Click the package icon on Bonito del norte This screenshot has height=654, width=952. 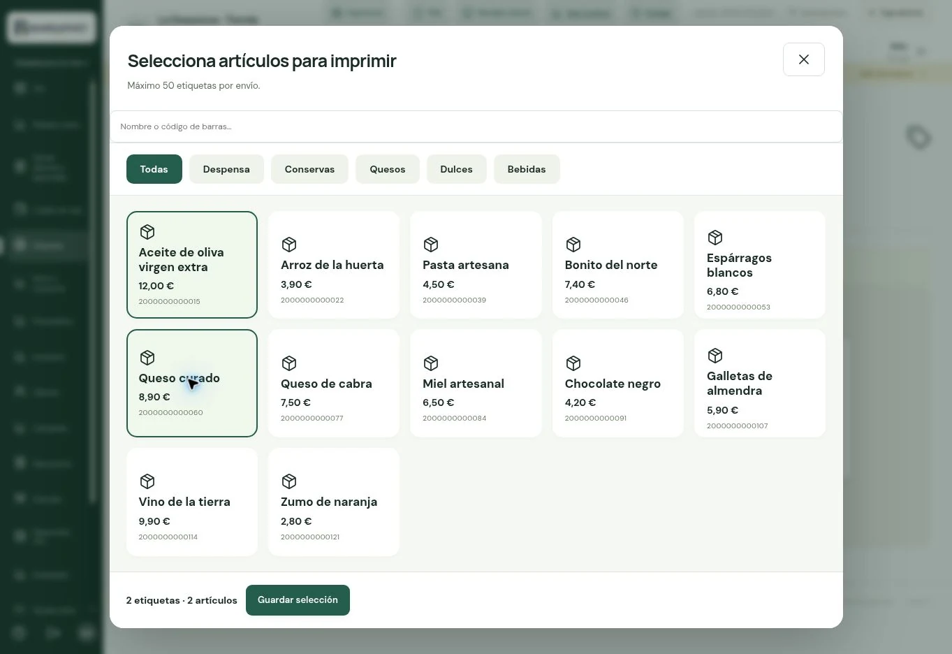573,245
